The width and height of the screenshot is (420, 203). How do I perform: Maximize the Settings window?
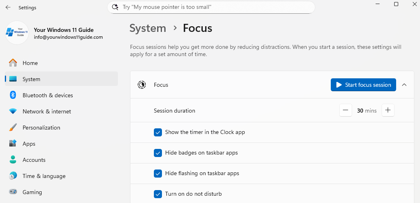coord(396,4)
